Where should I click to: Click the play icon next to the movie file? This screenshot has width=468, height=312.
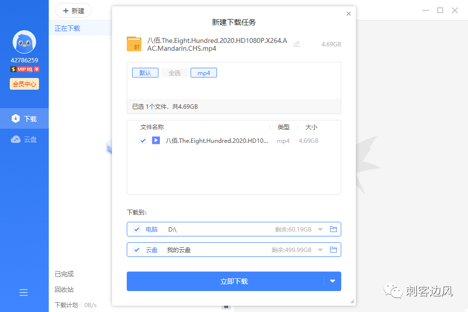pos(156,140)
